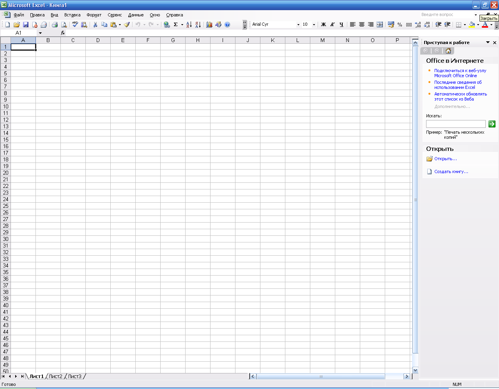Screen dimensions: 499x389
Task: Toggle underline (Ч) formatting
Action: (341, 25)
